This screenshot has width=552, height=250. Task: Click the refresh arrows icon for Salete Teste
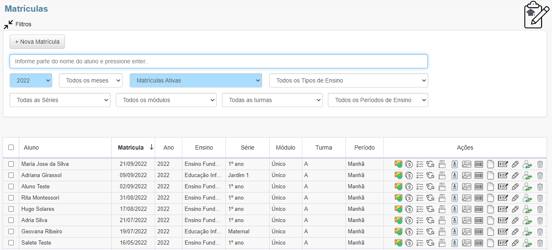[431, 243]
